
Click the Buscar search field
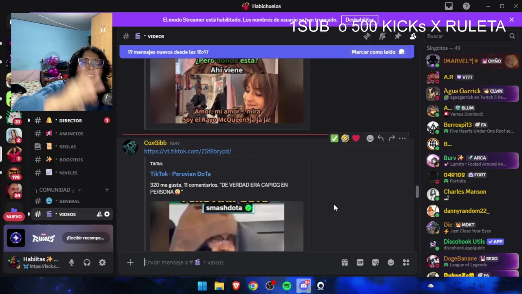471,36
